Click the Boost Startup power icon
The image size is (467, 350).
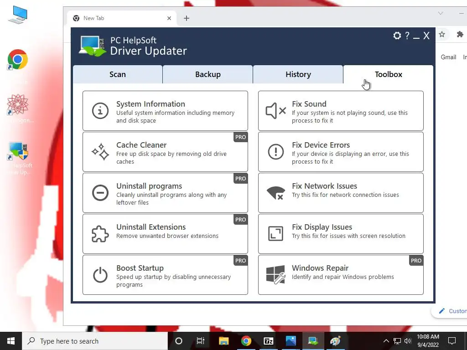(100, 275)
